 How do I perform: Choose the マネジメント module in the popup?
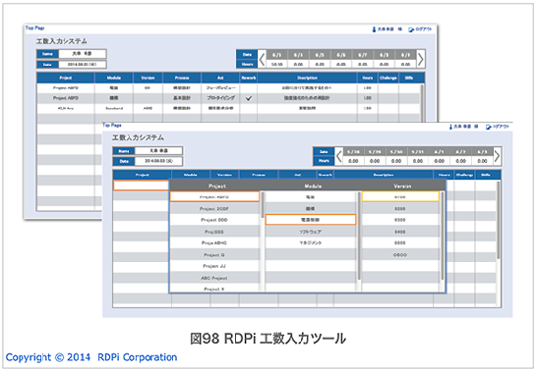pos(311,243)
